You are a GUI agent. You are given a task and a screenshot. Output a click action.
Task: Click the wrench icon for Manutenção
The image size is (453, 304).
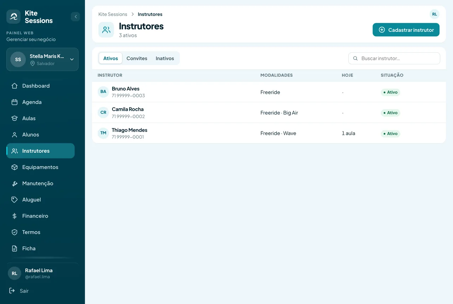15,183
